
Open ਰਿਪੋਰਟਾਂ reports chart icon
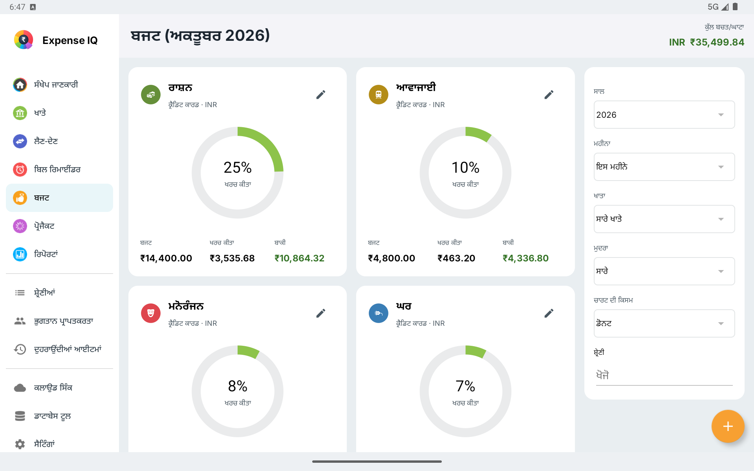(x=20, y=254)
